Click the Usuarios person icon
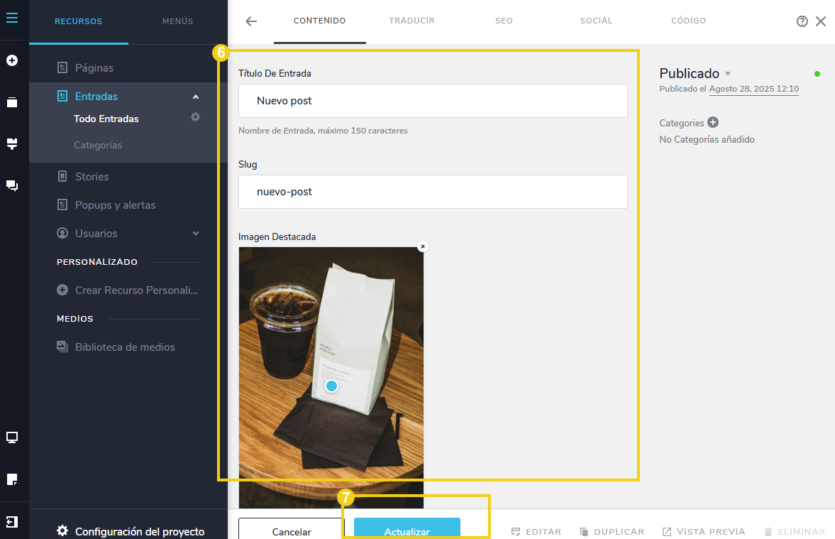The height and width of the screenshot is (539, 835). [x=62, y=233]
